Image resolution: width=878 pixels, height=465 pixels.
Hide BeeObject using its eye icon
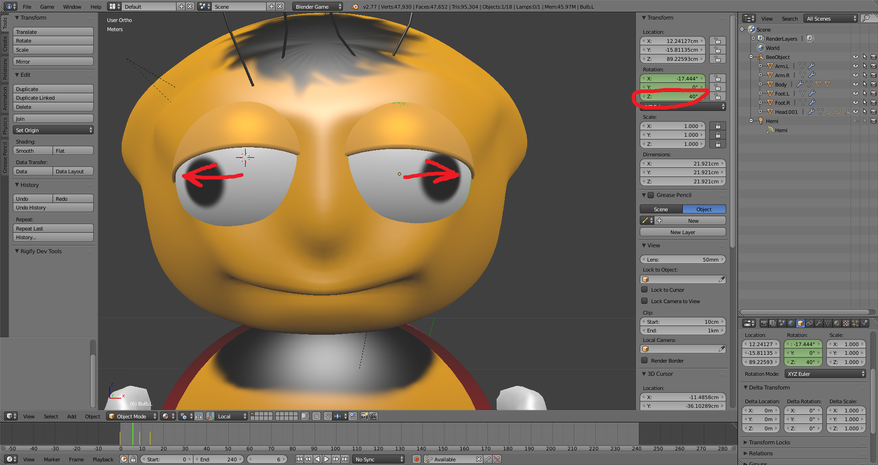(x=855, y=57)
